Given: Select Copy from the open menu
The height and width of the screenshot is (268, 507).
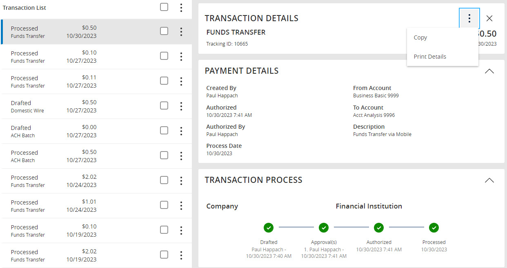Looking at the screenshot, I should (420, 37).
